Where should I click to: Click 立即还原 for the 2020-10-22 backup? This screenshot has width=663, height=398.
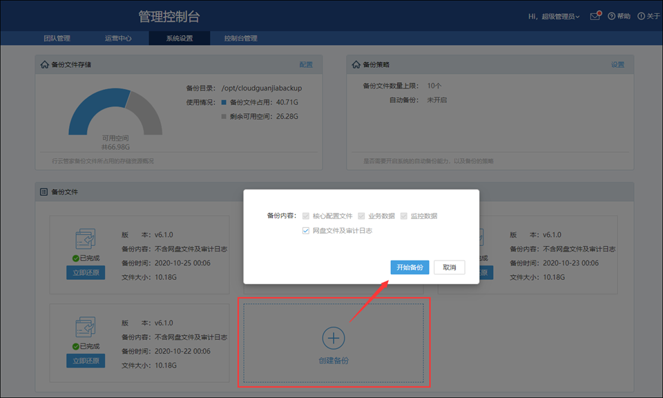(x=86, y=361)
